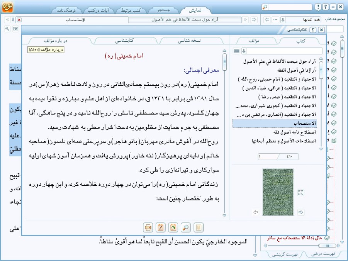Click the right arrow navigation icon
348x261 pixels.
pyautogui.click(x=254, y=20)
